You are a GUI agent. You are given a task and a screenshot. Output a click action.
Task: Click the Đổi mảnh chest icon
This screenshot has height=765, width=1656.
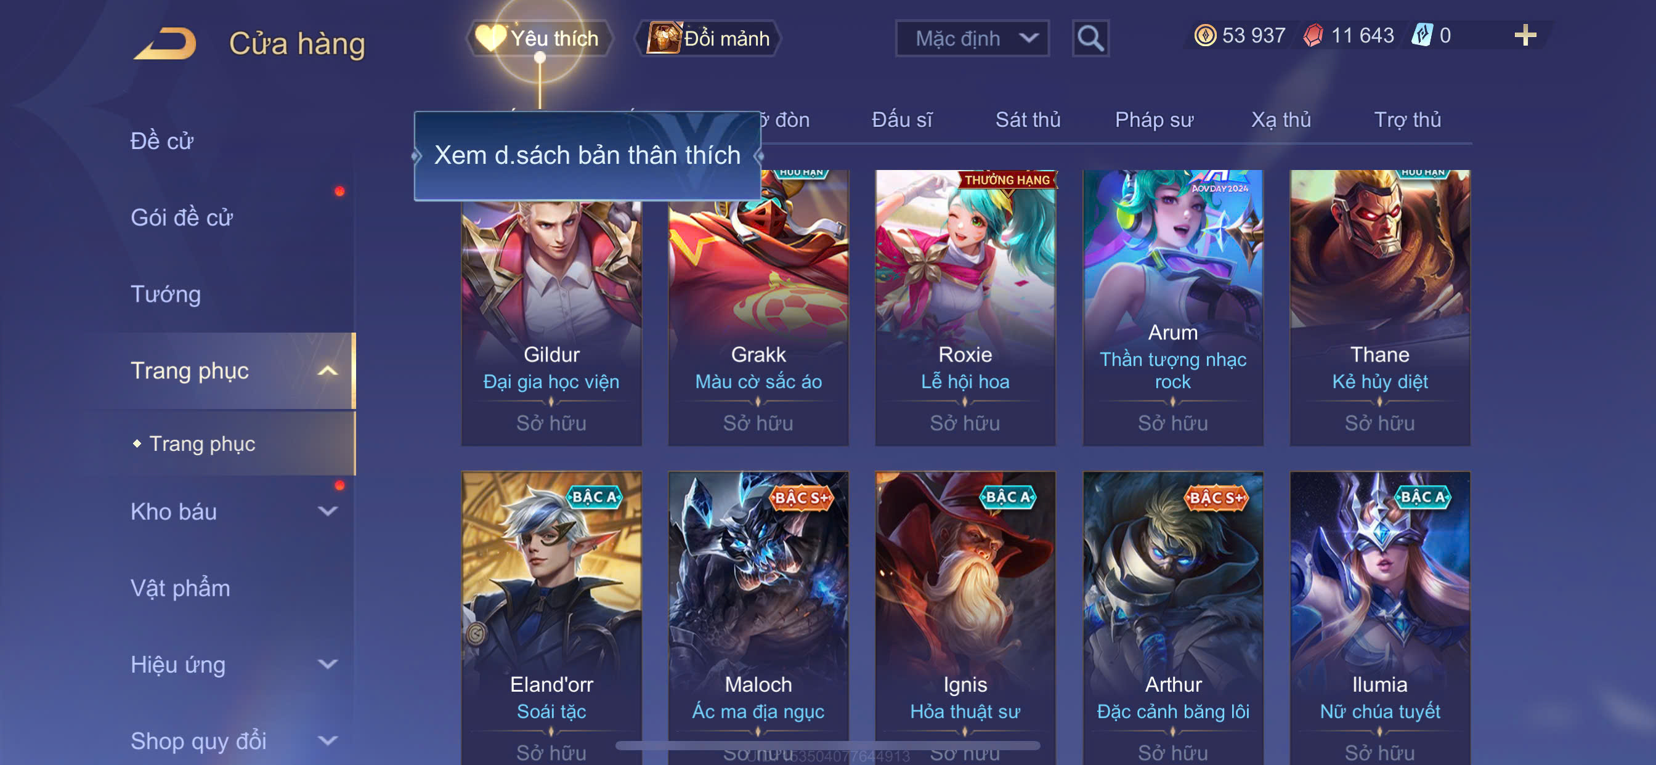point(663,38)
